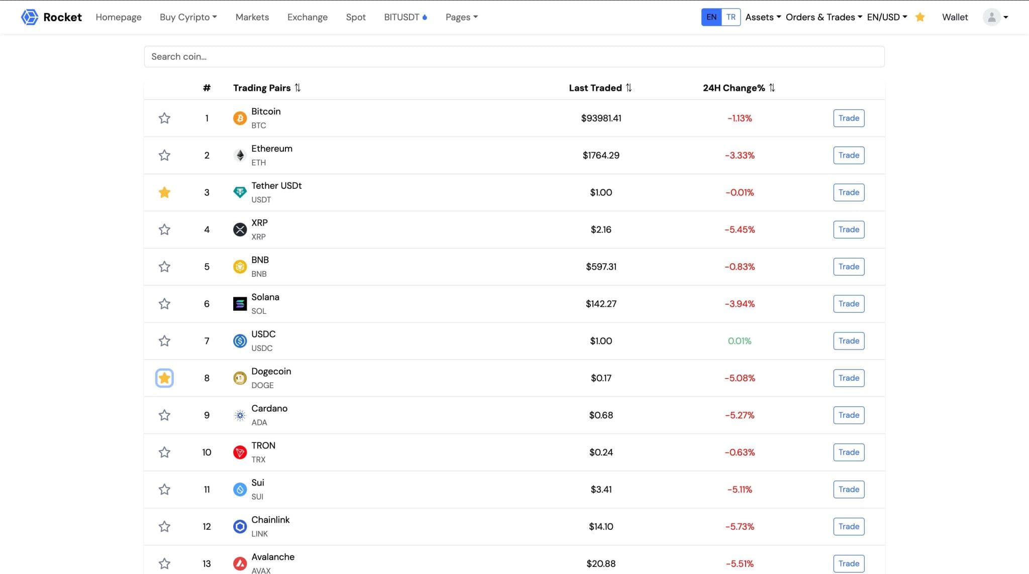Click Trade button for BNB
The image size is (1029, 574).
[849, 267]
